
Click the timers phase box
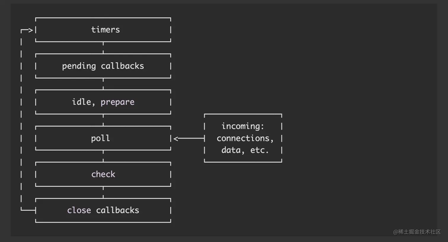103,30
